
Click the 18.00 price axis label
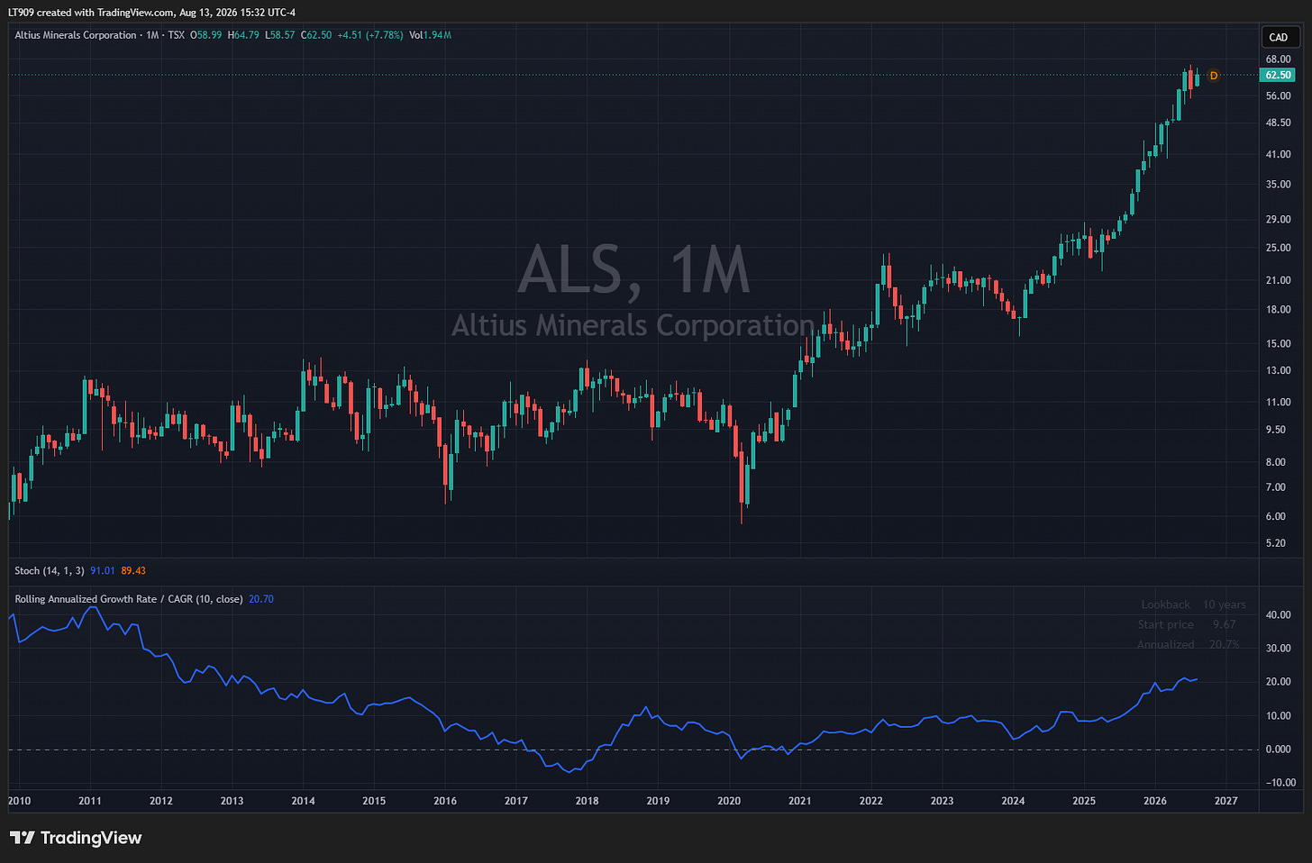click(1278, 310)
